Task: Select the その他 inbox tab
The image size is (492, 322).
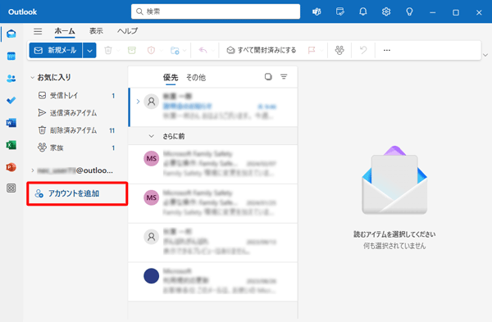Action: click(196, 78)
